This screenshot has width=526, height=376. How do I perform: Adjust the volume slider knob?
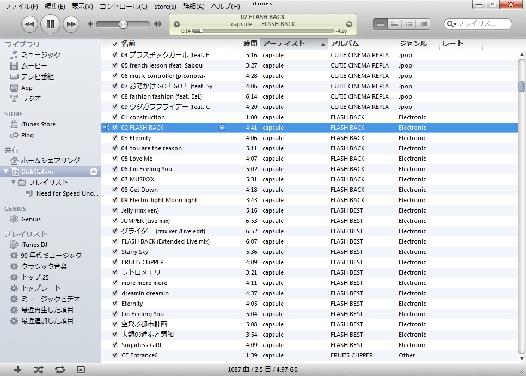123,24
